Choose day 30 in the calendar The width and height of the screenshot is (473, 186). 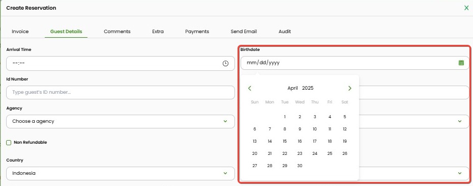(x=300, y=166)
